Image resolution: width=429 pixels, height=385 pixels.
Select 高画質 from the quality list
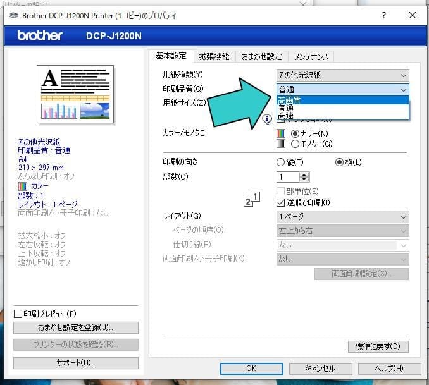[x=343, y=100]
